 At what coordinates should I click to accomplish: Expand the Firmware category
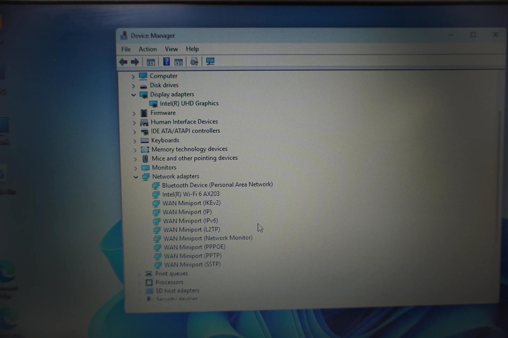pyautogui.click(x=134, y=113)
